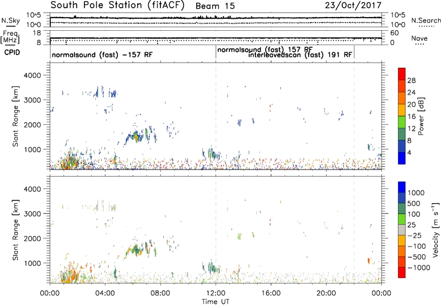Click the "Power [dB]" colorbar label

[421, 116]
